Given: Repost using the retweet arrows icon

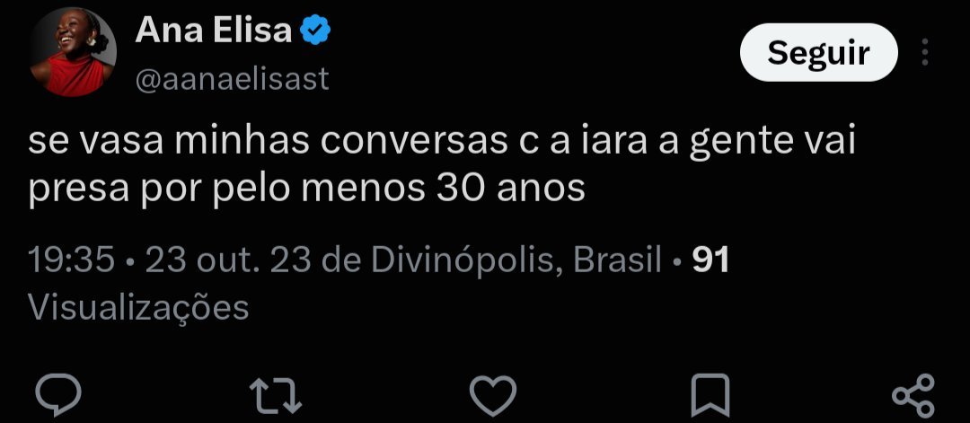Looking at the screenshot, I should pos(276,395).
